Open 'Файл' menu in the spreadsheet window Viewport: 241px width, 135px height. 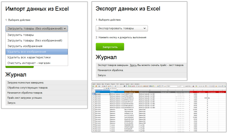click(x=94, y=84)
